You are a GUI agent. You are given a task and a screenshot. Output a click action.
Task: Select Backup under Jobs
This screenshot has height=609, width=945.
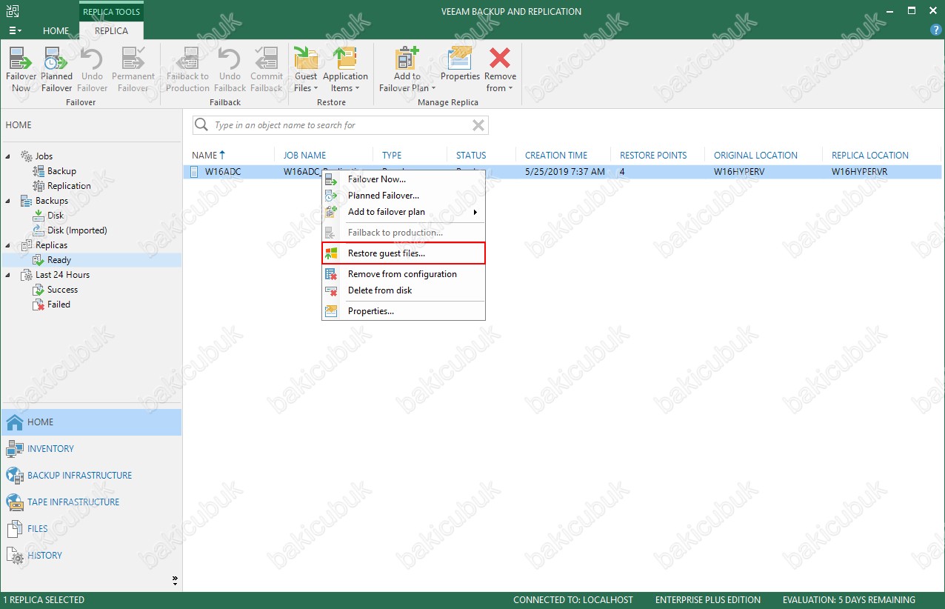[61, 171]
